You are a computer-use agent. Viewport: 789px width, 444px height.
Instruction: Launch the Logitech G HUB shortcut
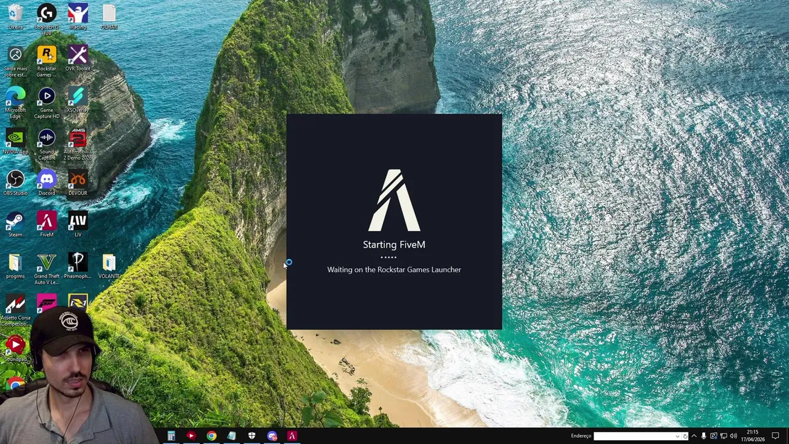(46, 19)
